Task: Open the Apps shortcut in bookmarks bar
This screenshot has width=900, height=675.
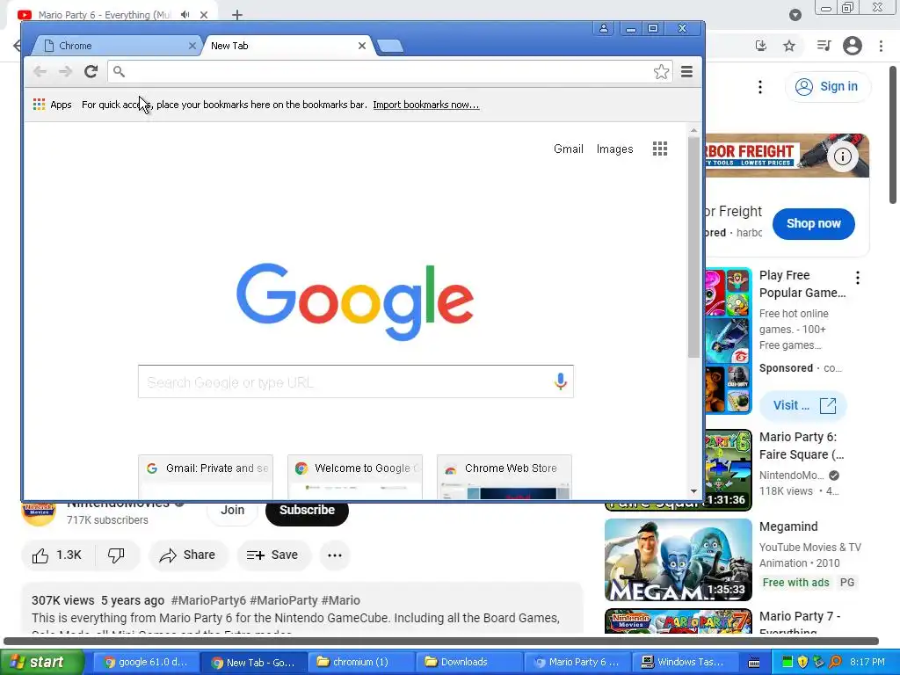Action: [52, 105]
